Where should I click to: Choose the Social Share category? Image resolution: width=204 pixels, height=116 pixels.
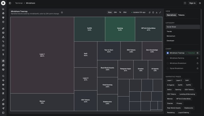(x=183, y=27)
